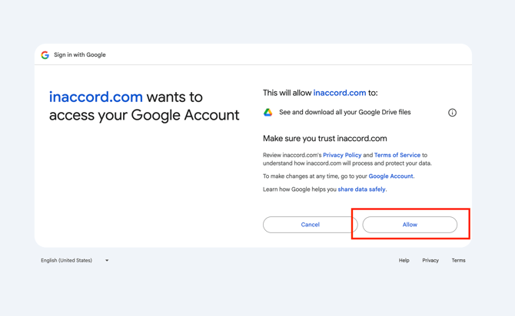
Task: Open the Privacy Policy link
Action: coord(342,155)
